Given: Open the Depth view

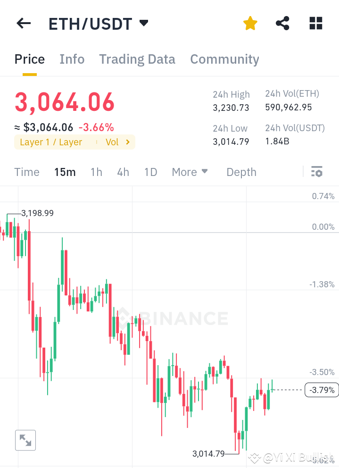Looking at the screenshot, I should [241, 172].
